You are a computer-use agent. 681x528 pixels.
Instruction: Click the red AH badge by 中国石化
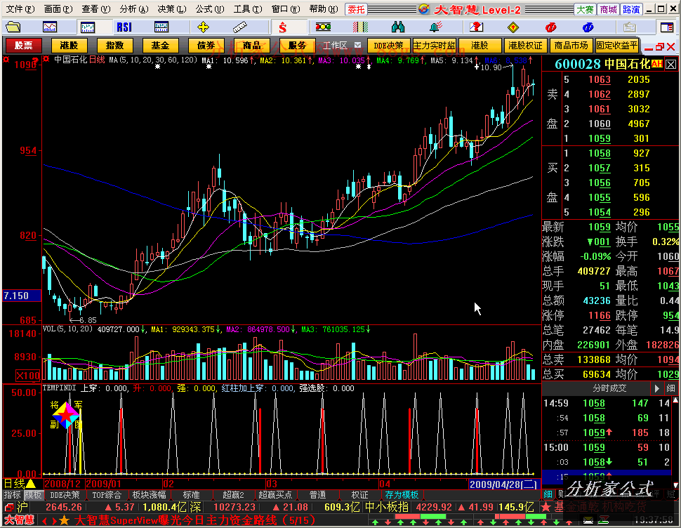pyautogui.click(x=657, y=65)
